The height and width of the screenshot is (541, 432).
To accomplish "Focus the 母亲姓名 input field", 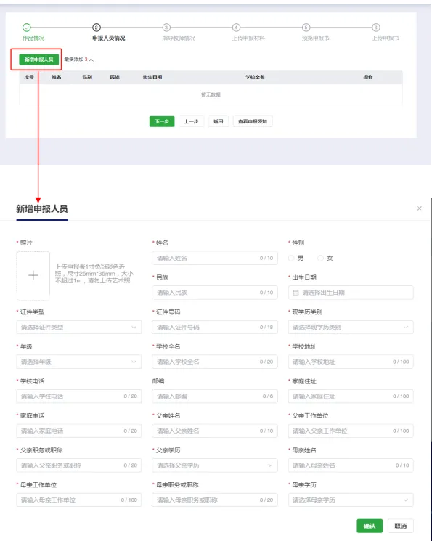I will click(x=351, y=465).
